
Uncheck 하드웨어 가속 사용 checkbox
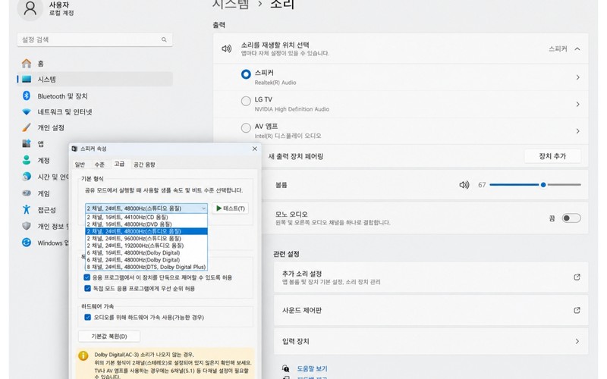[87, 317]
